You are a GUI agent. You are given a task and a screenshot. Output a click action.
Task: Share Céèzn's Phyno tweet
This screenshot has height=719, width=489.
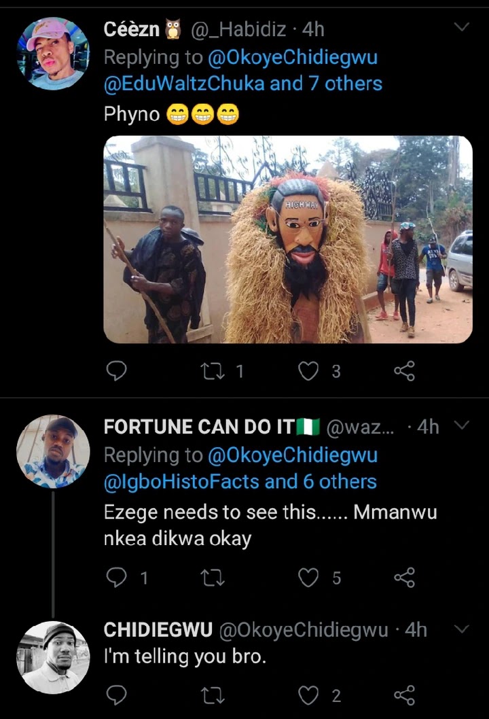(x=404, y=370)
